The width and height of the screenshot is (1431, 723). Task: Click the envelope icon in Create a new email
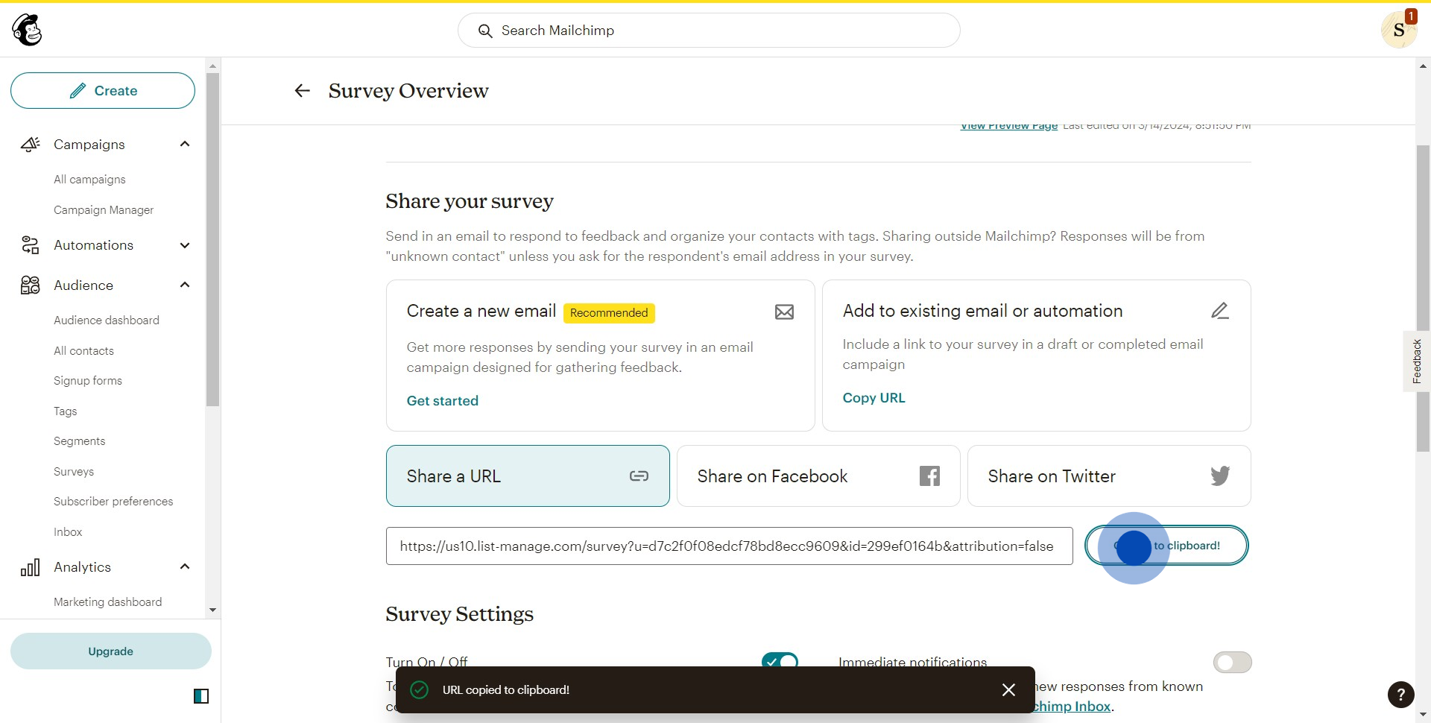pos(784,312)
